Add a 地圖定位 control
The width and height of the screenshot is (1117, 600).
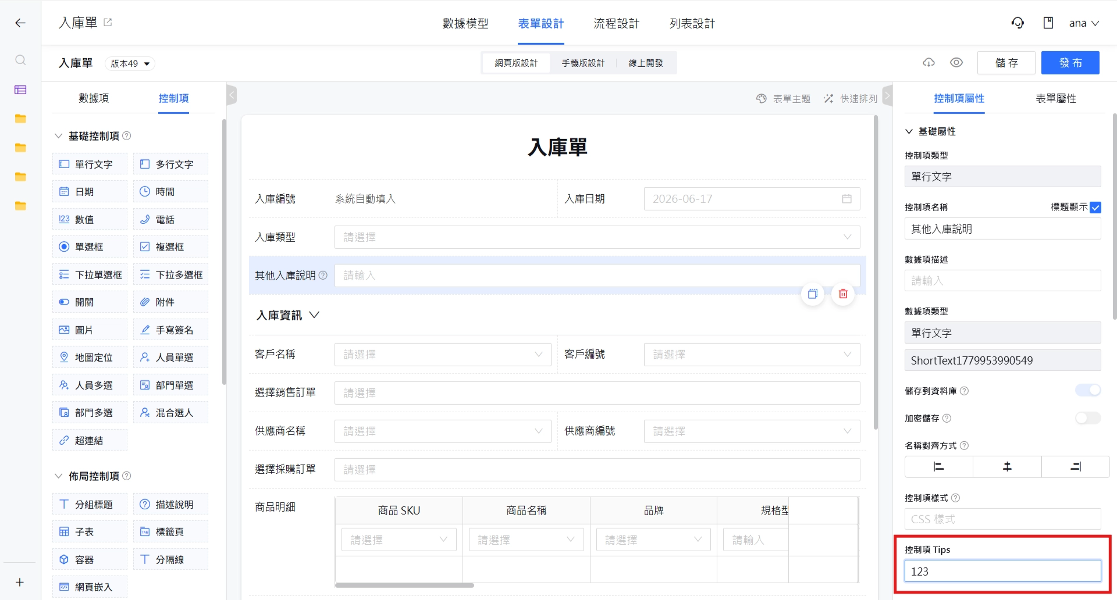[90, 357]
